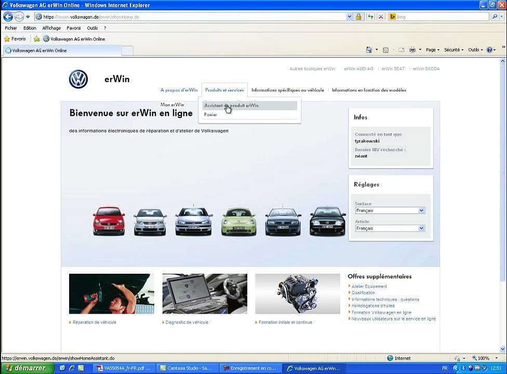This screenshot has height=374, width=507.
Task: Click the blue Help question icon
Action: click(489, 50)
